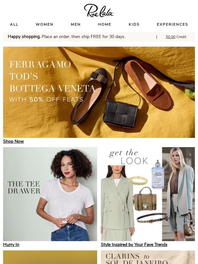Click the Happy shopping free shipping banner
This screenshot has width=198, height=264.
point(67,37)
